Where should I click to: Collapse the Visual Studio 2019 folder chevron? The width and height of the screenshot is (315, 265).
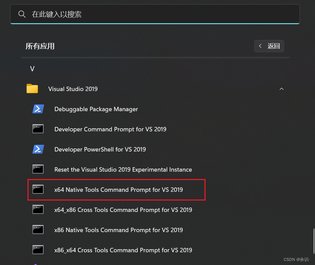281,89
